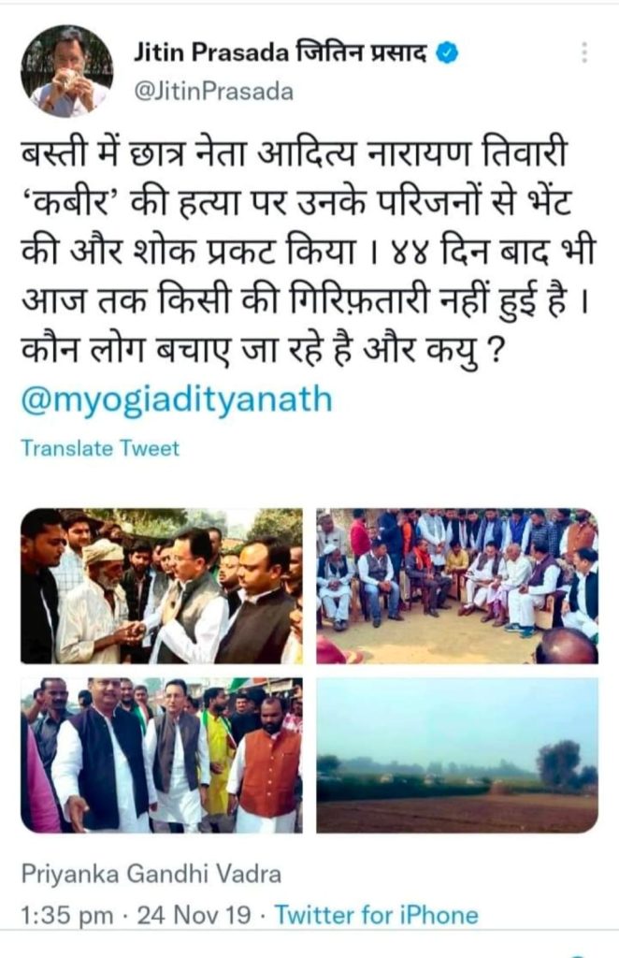Click the first line of tweet text
The width and height of the screenshot is (619, 958).
pos(295,154)
